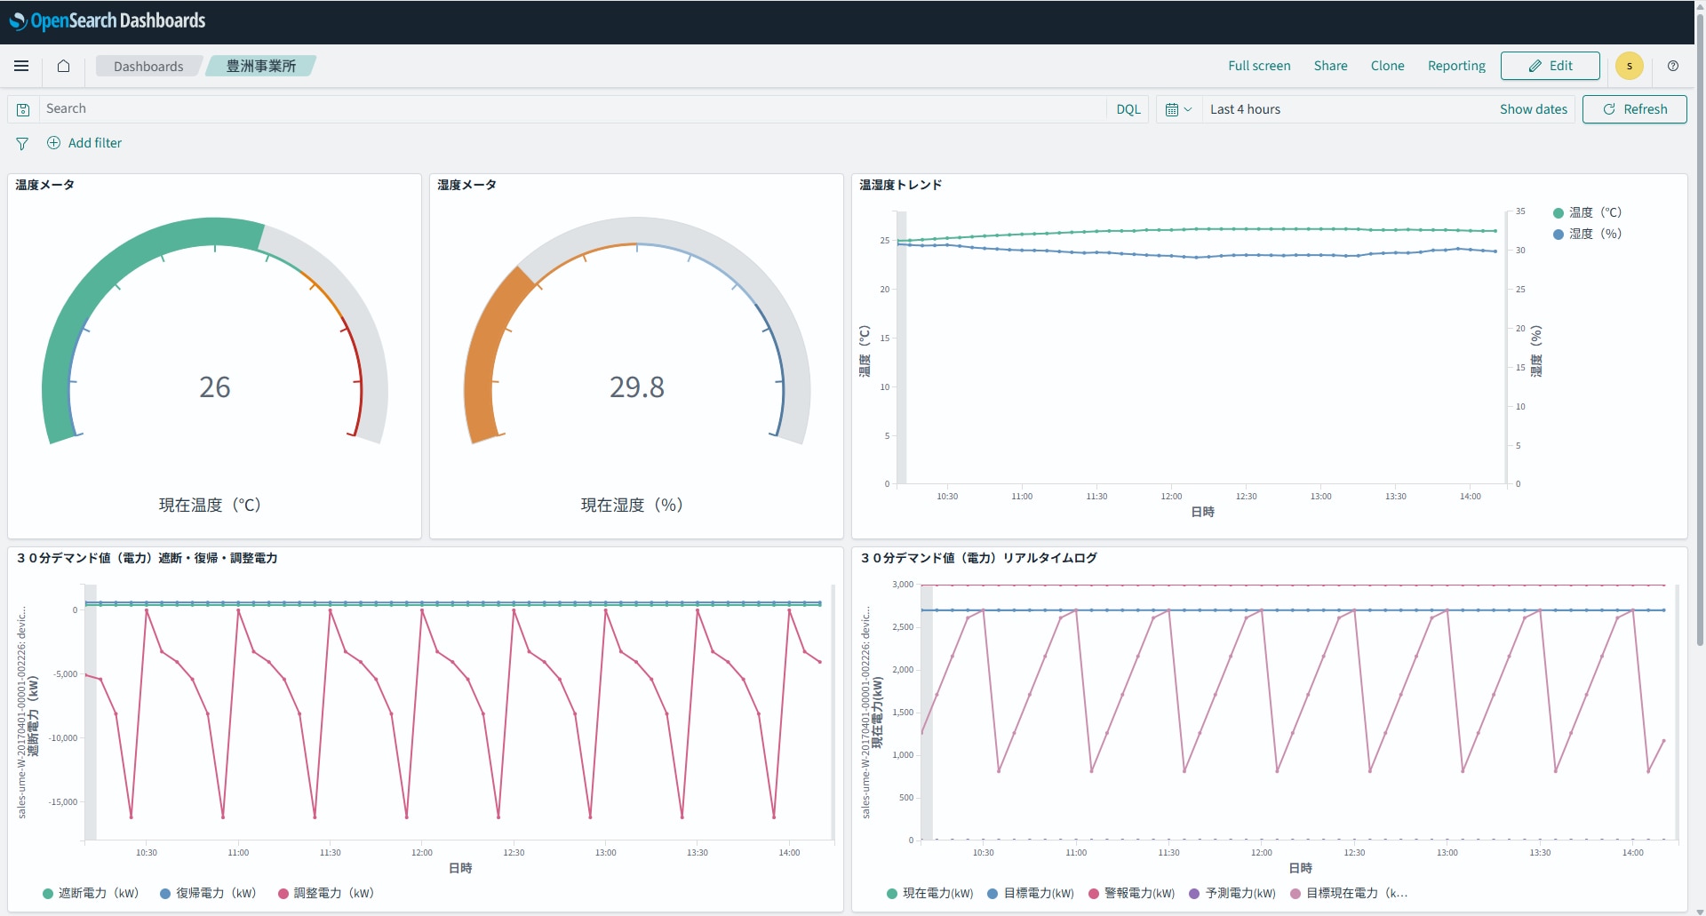Image resolution: width=1706 pixels, height=916 pixels.
Task: Switch query language via DQL button
Action: click(x=1128, y=109)
